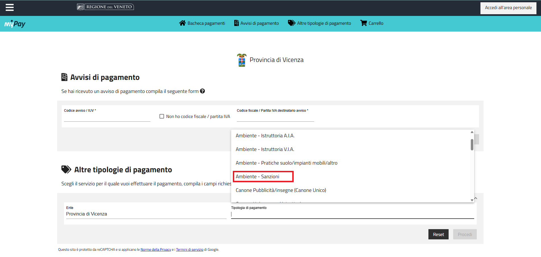
Task: Click the Avvisi di pagamento document icon
Action: (236, 23)
